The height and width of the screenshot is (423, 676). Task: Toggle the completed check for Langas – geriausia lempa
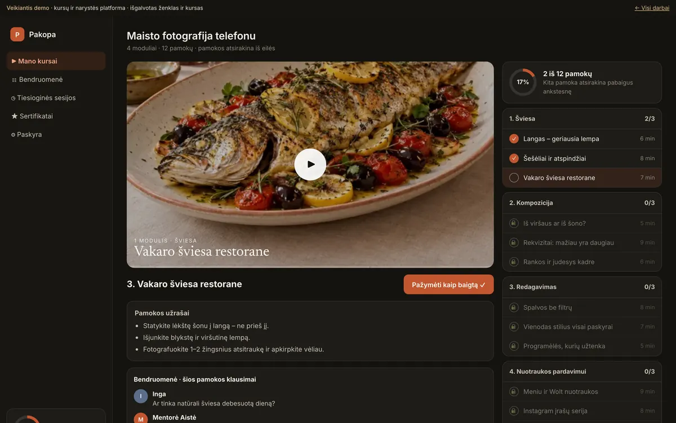pos(514,139)
